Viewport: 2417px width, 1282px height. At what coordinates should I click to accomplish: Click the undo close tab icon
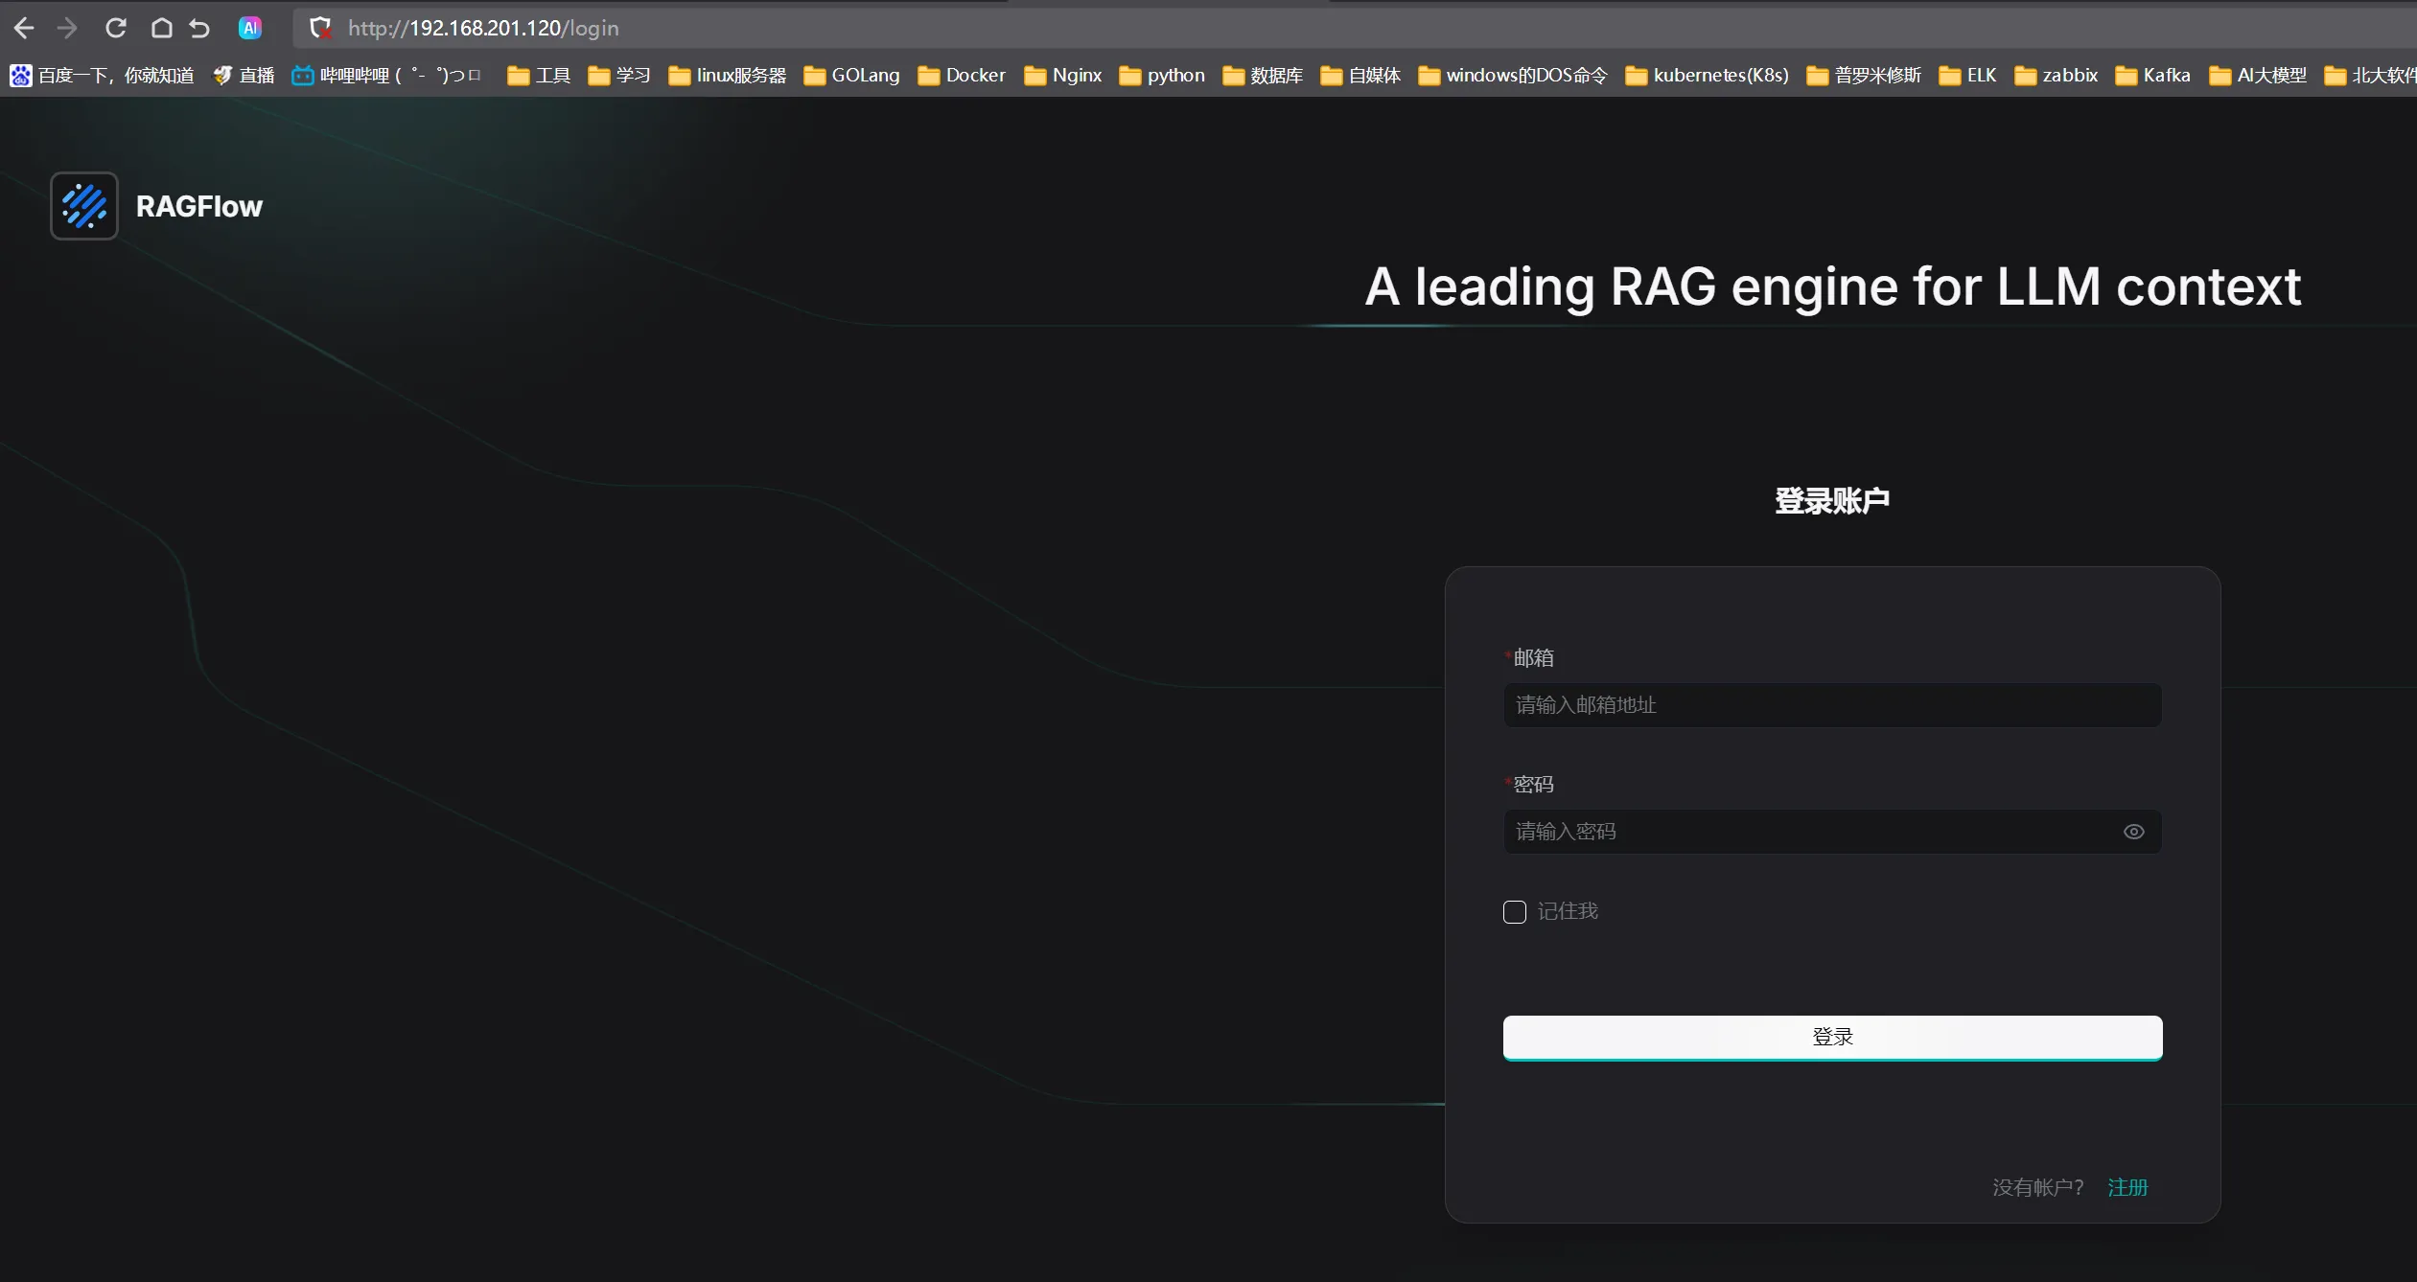pyautogui.click(x=199, y=28)
